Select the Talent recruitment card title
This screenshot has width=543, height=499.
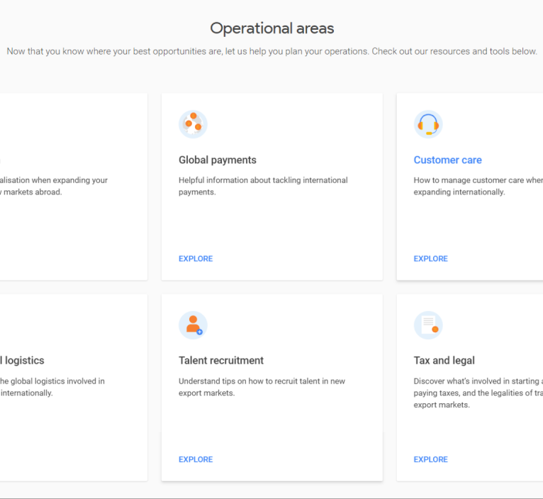pyautogui.click(x=221, y=361)
